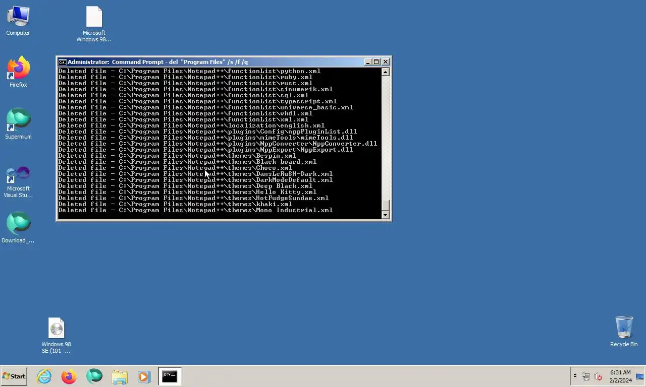This screenshot has width=646, height=387.
Task: Click the line ending with Black board.xml
Action: pos(187,162)
